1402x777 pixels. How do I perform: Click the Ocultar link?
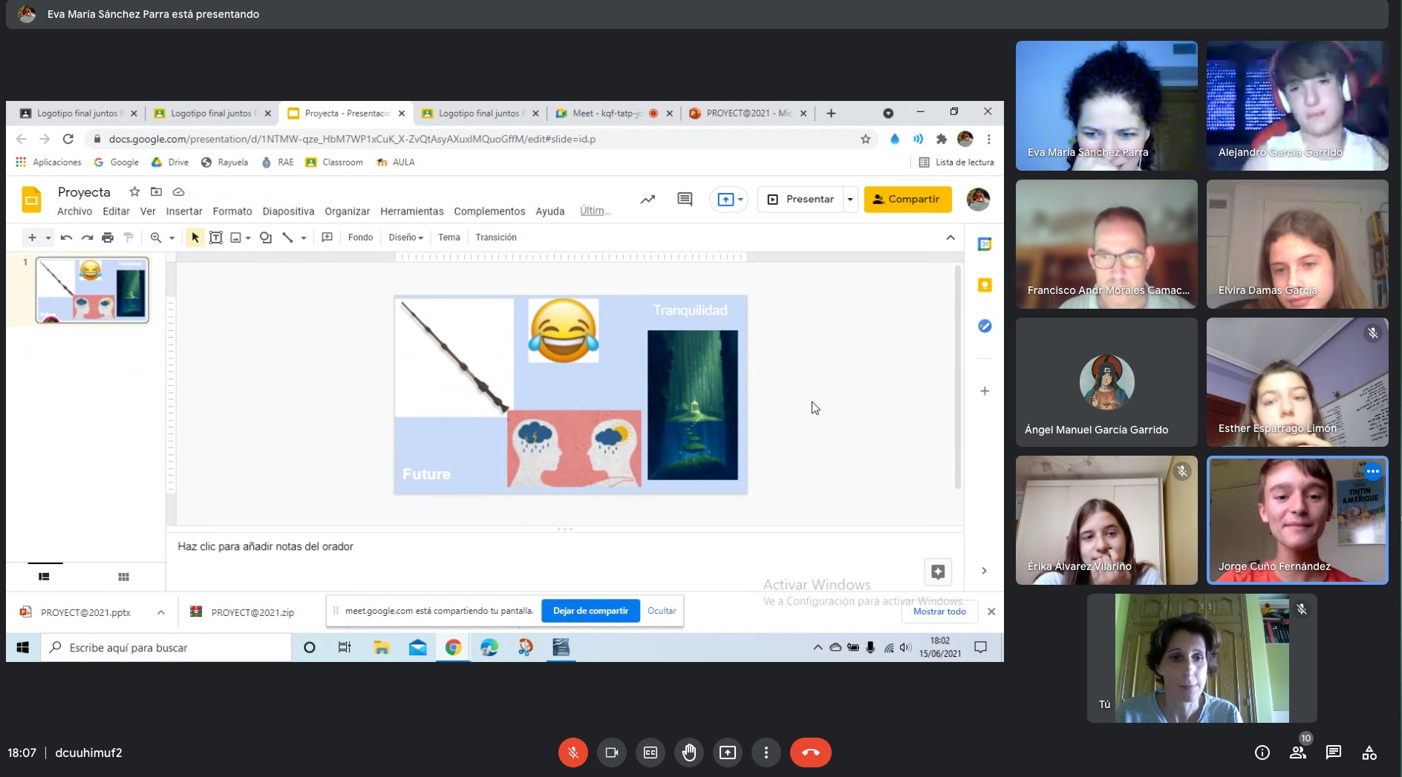pos(662,611)
